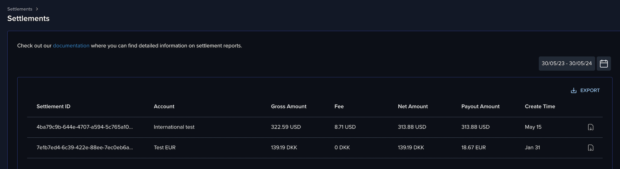Click the Settlements breadcrumb link
The width and height of the screenshot is (620, 169).
pyautogui.click(x=20, y=9)
